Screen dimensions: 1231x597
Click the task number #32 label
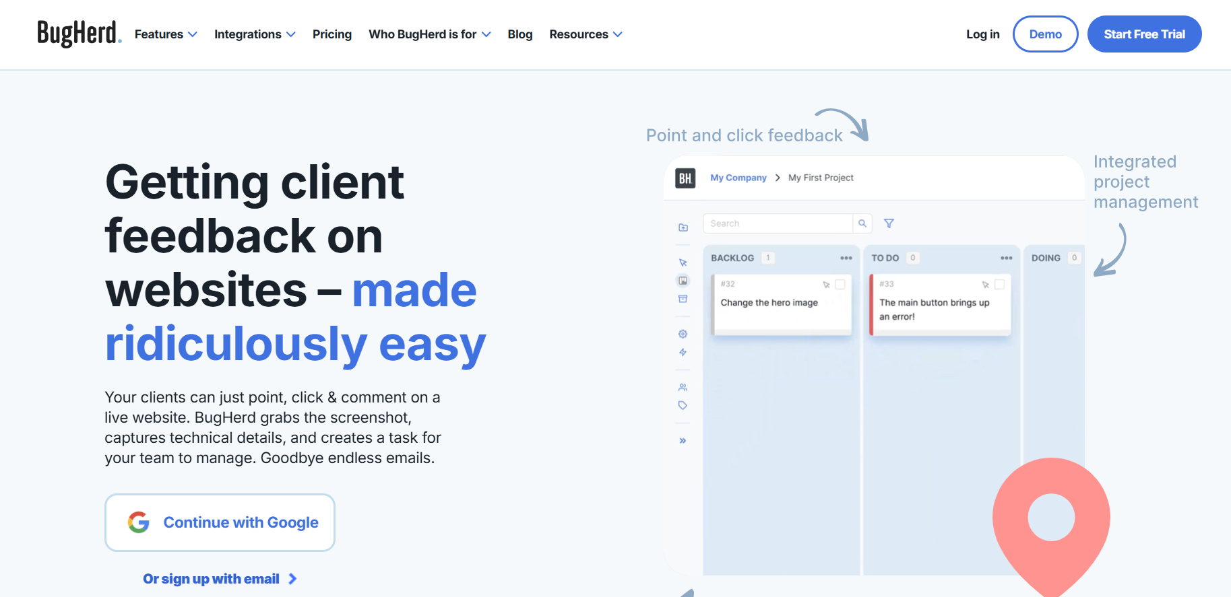728,284
